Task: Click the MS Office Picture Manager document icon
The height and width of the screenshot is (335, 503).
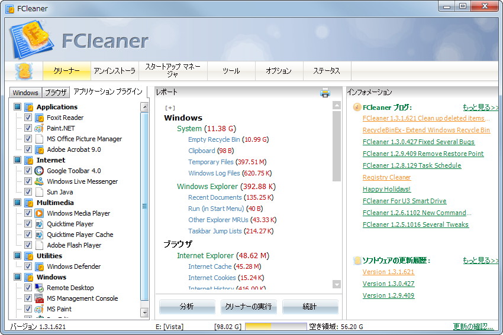Action: pyautogui.click(x=39, y=139)
